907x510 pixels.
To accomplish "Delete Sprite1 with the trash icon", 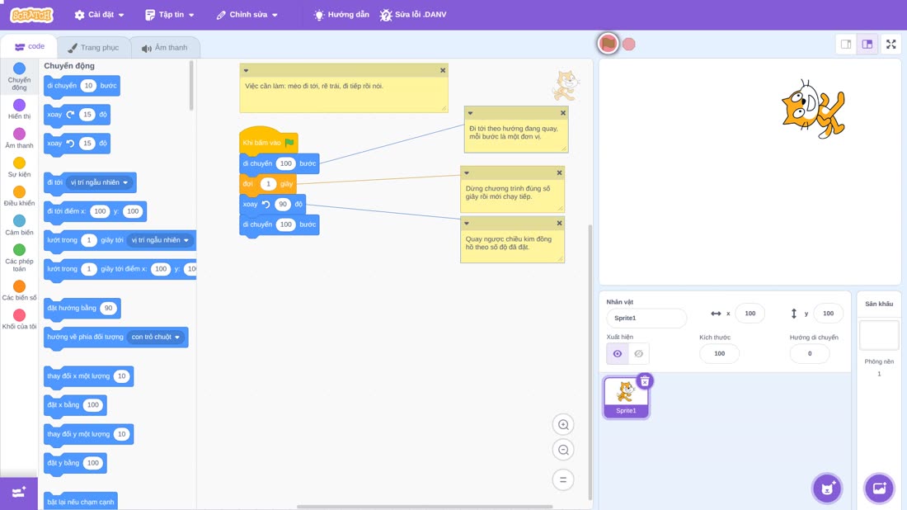I will [x=645, y=381].
